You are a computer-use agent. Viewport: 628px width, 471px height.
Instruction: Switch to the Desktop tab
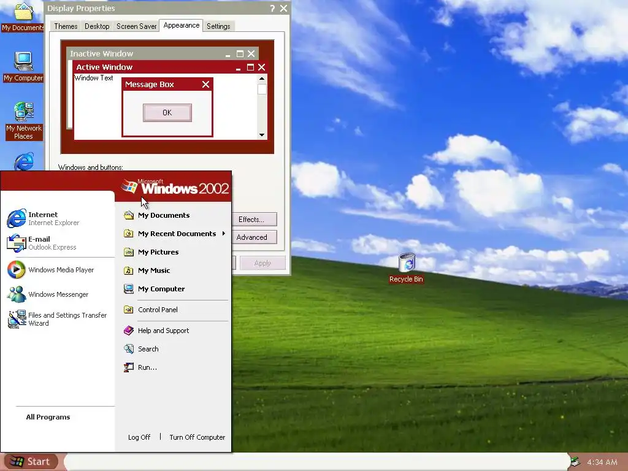(x=97, y=26)
